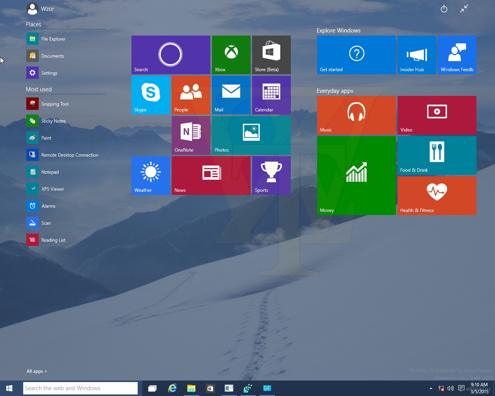Open the Food & Drink tile
The width and height of the screenshot is (495, 396).
[437, 155]
